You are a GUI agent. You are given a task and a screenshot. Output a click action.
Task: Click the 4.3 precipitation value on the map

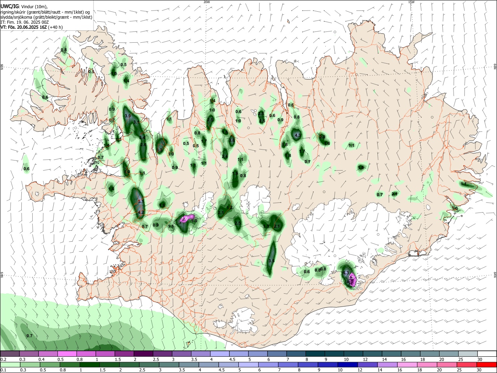coord(298,135)
